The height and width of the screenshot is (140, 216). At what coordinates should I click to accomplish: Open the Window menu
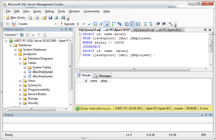click(x=74, y=11)
